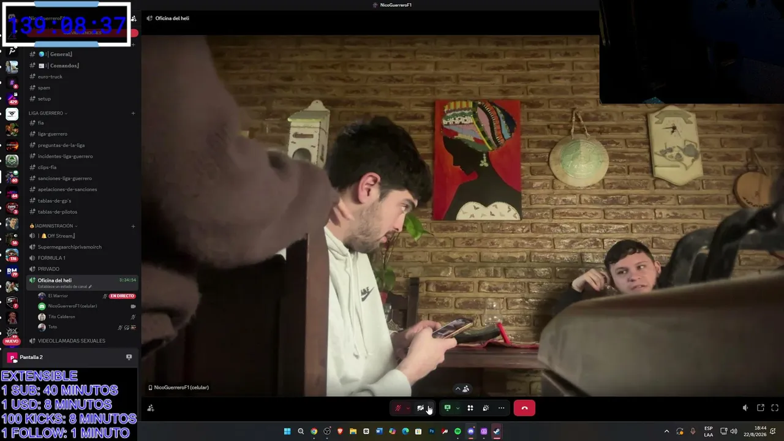Click the red disconnect call button
Viewport: 784px width, 441px height.
(x=524, y=408)
